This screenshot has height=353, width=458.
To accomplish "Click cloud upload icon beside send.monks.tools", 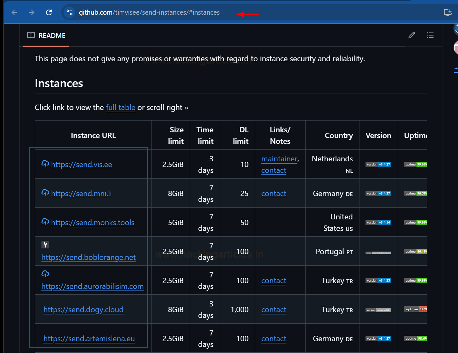I will coord(45,222).
